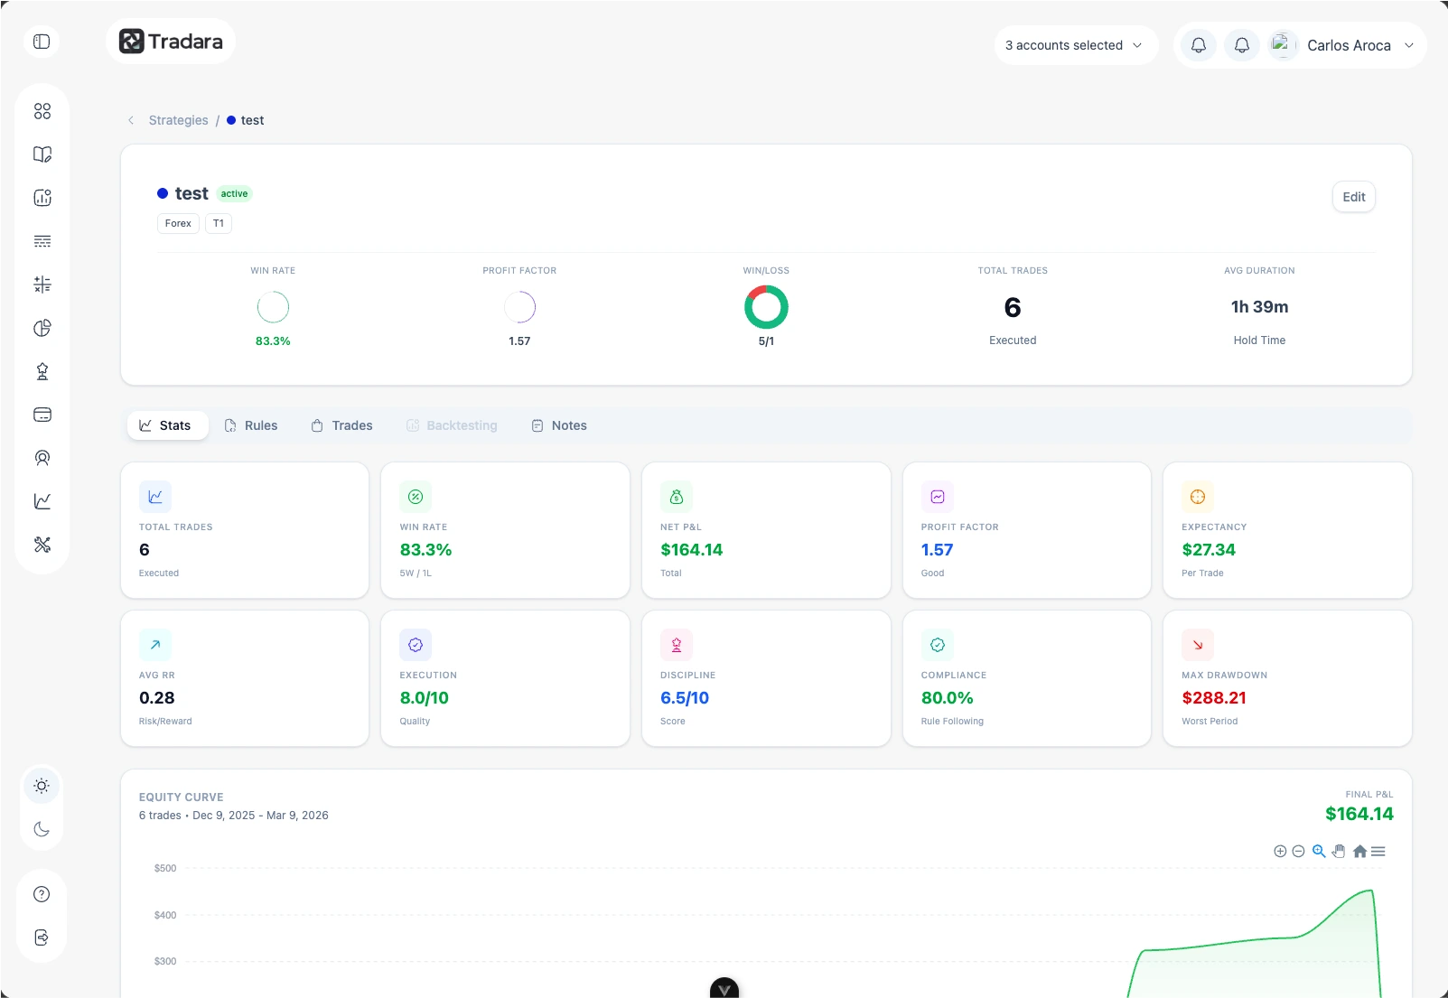Switch to dark mode with moon icon
The height and width of the screenshot is (998, 1448).
point(42,829)
